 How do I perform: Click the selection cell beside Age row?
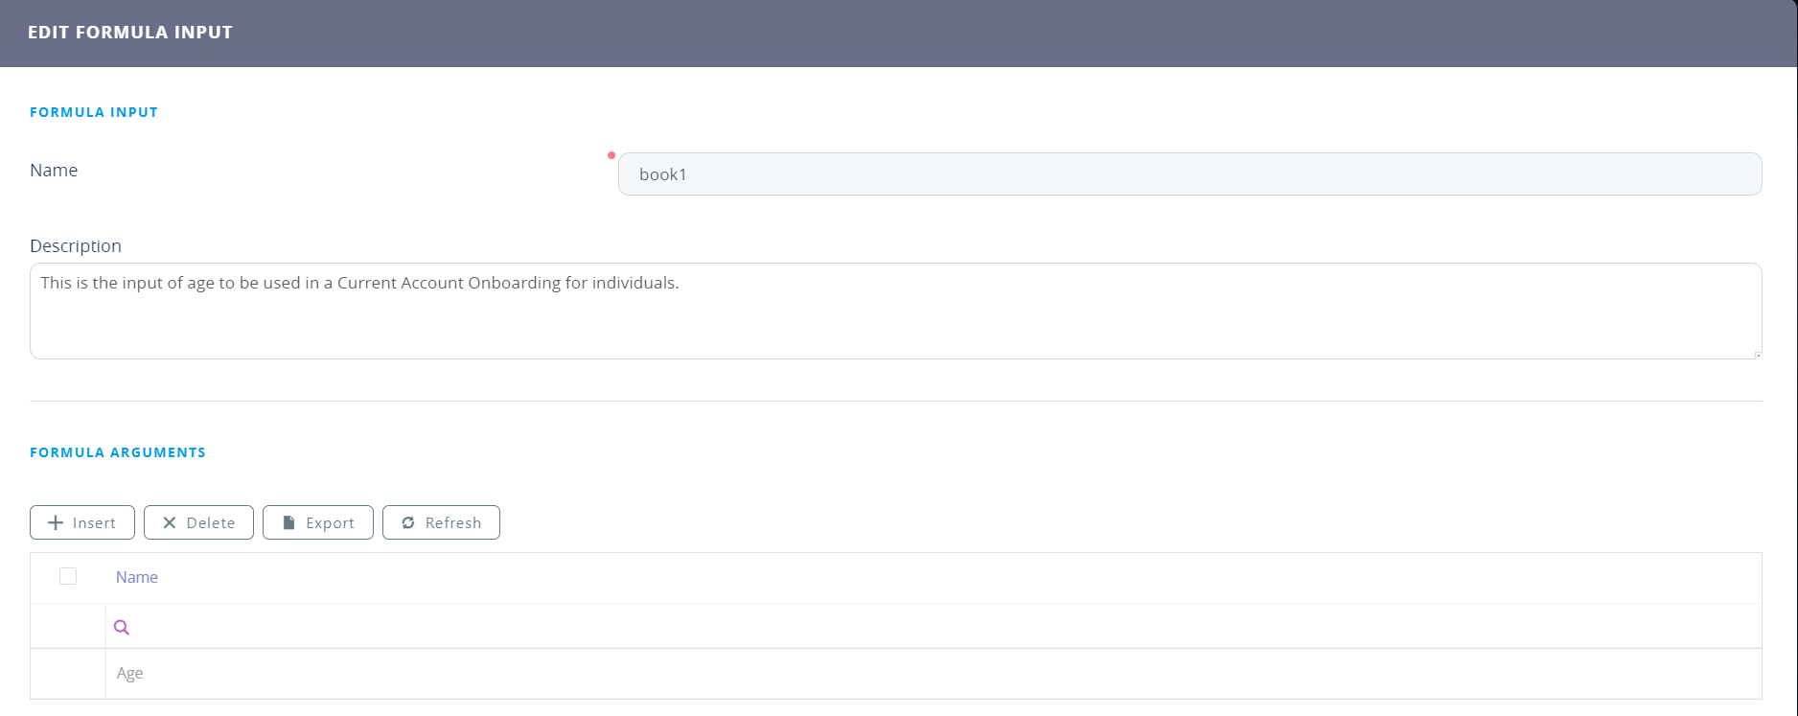[68, 673]
